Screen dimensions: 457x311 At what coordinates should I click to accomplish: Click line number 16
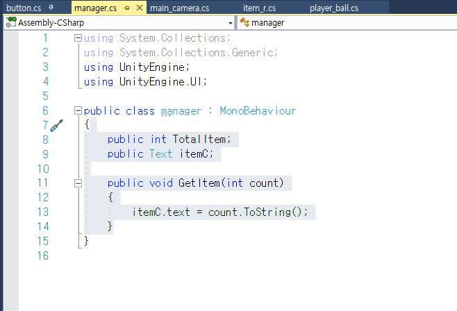pos(43,255)
